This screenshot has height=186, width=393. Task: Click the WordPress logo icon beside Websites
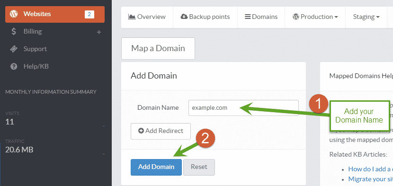tap(14, 14)
